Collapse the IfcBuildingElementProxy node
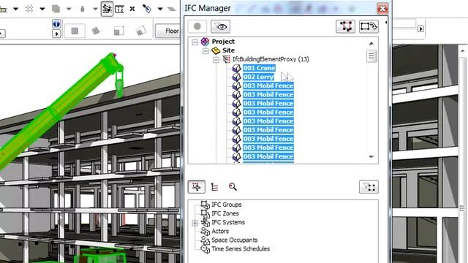 216,60
